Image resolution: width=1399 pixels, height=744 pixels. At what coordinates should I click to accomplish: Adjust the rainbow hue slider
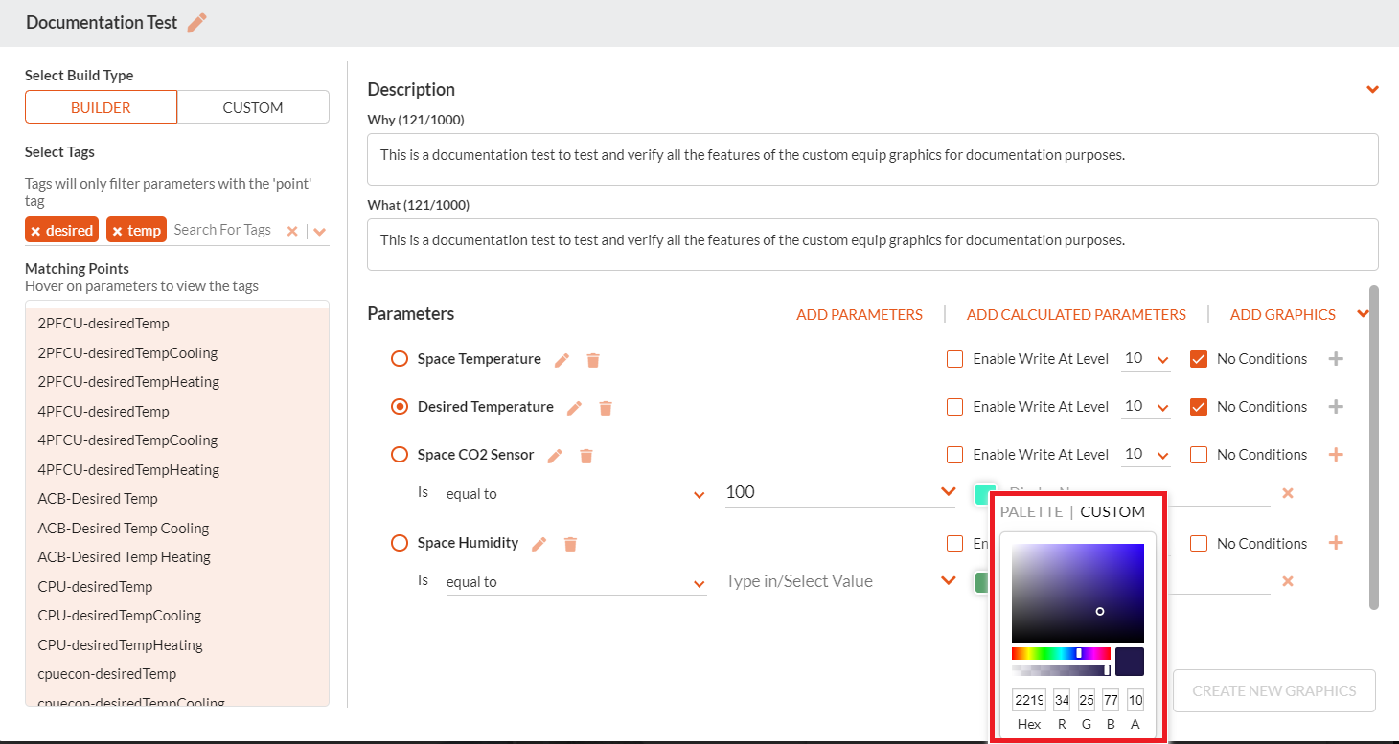click(1061, 653)
